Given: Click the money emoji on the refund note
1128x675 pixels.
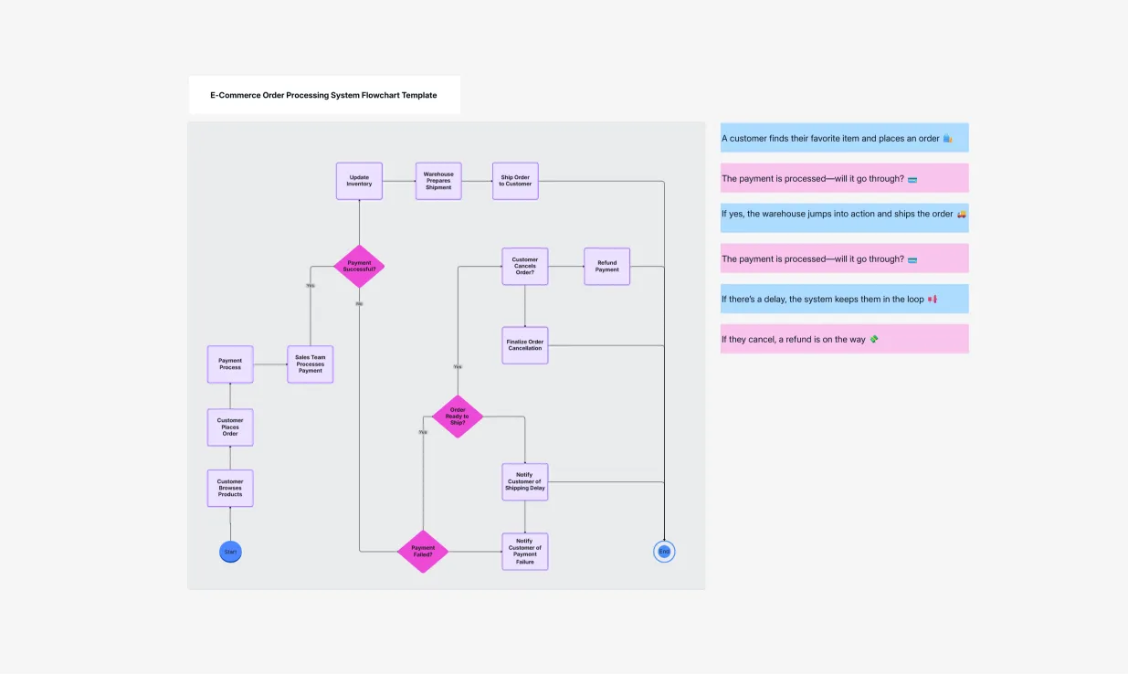Looking at the screenshot, I should pyautogui.click(x=874, y=339).
